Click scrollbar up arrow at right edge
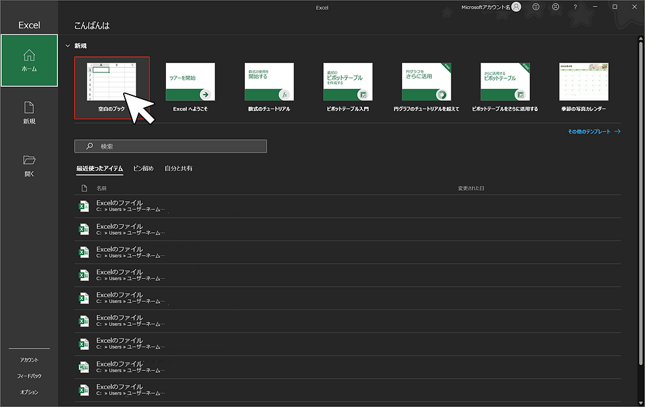The image size is (645, 407). point(640,39)
